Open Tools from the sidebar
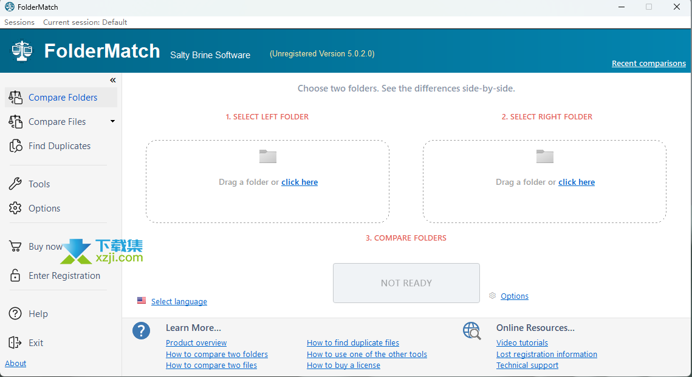Screen dimensions: 692x377 pyautogui.click(x=39, y=184)
